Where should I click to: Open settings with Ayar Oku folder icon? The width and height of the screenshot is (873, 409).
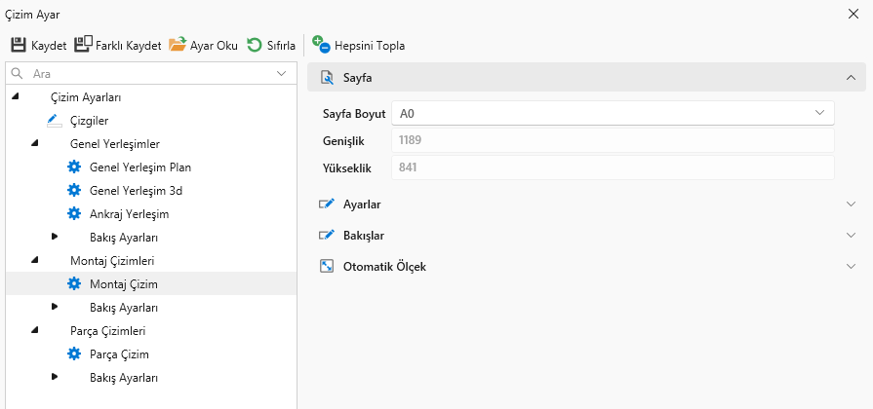click(x=178, y=45)
